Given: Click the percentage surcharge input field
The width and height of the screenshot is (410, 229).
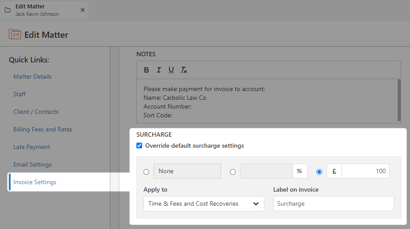Looking at the screenshot, I should click(267, 171).
